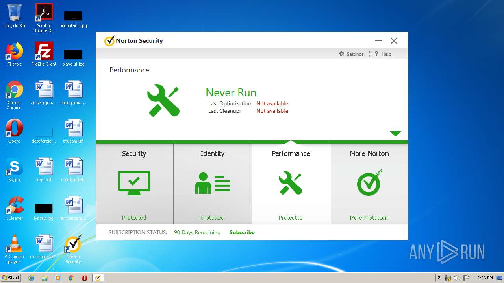Click the Subscribe link

click(242, 232)
